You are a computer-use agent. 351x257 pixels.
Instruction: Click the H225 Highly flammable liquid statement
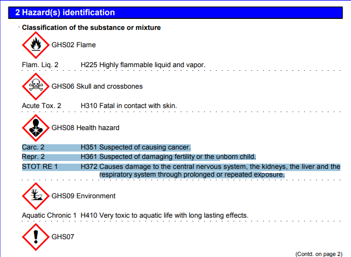pyautogui.click(x=142, y=65)
